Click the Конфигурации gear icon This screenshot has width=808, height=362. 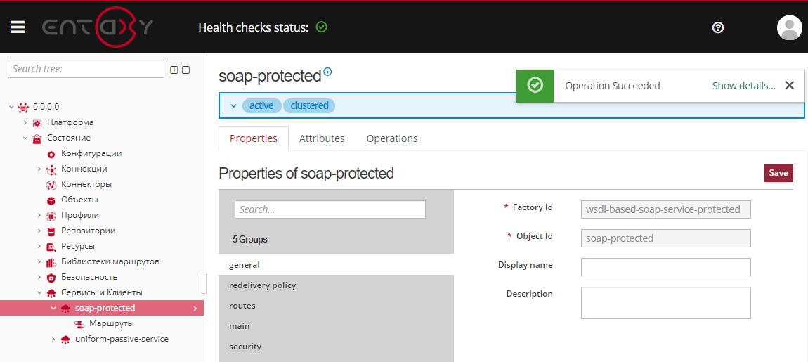pyautogui.click(x=51, y=154)
